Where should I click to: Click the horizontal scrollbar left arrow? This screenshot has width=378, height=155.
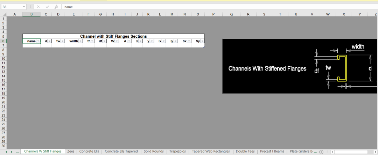(332, 152)
